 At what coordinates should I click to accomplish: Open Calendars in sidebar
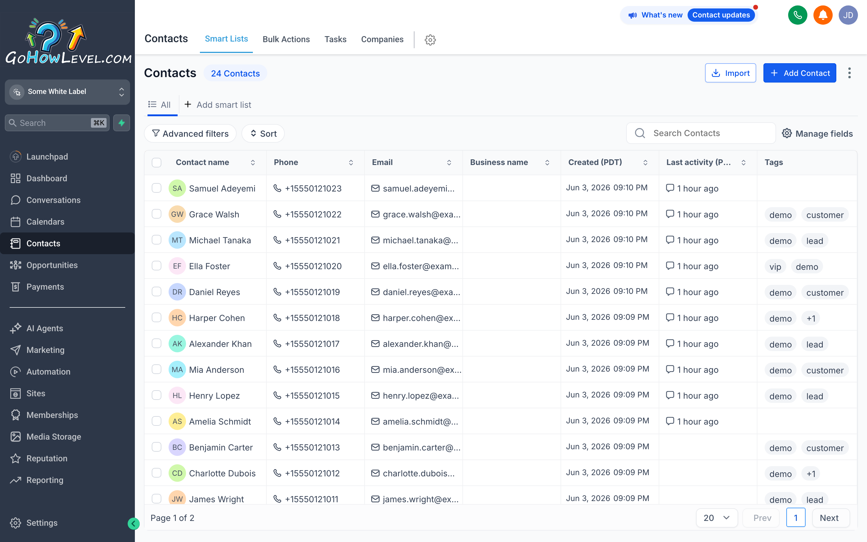tap(67, 222)
